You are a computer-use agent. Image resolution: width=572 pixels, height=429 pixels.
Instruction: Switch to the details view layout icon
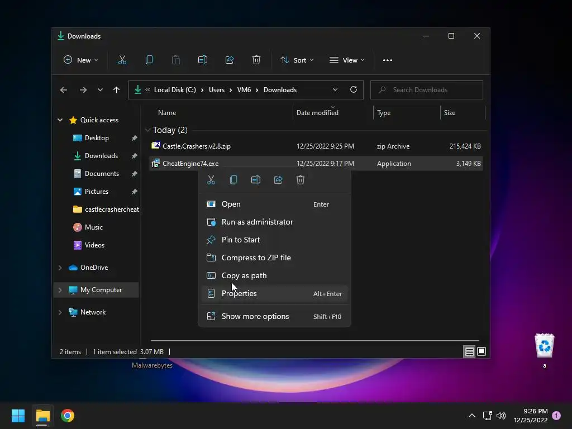469,352
